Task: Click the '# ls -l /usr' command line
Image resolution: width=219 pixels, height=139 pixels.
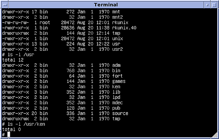Action: 18,55
